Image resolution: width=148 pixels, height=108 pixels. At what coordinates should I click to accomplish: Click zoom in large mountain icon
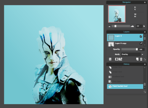(132, 26)
